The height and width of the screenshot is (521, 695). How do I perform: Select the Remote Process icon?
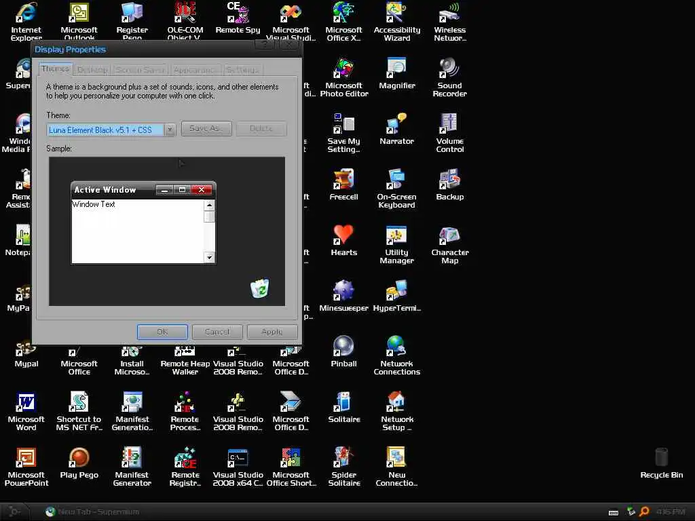tap(185, 410)
